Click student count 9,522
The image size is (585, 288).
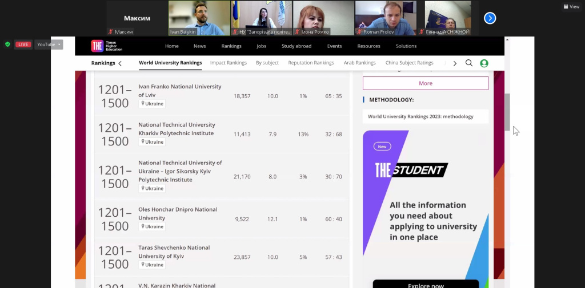click(x=242, y=219)
